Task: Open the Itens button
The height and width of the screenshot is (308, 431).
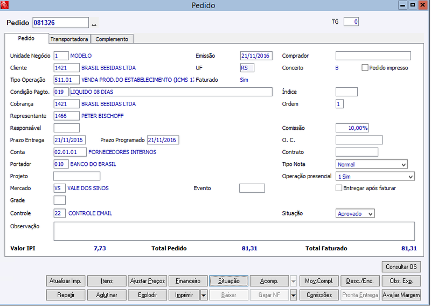Action: click(x=107, y=281)
